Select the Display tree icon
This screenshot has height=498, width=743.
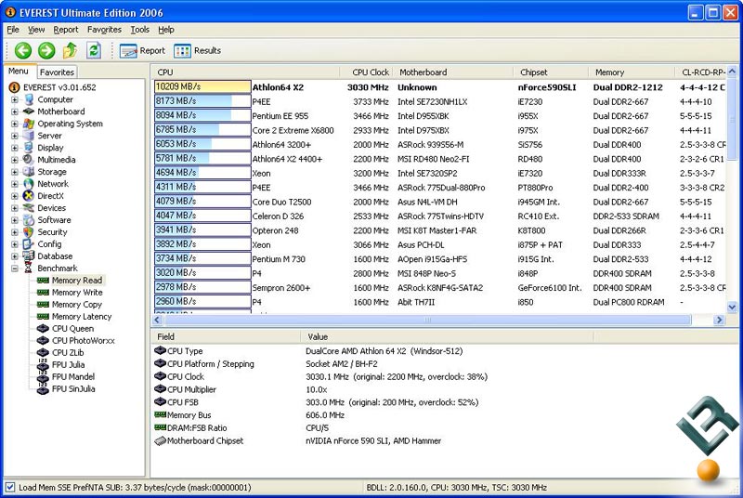pos(29,148)
